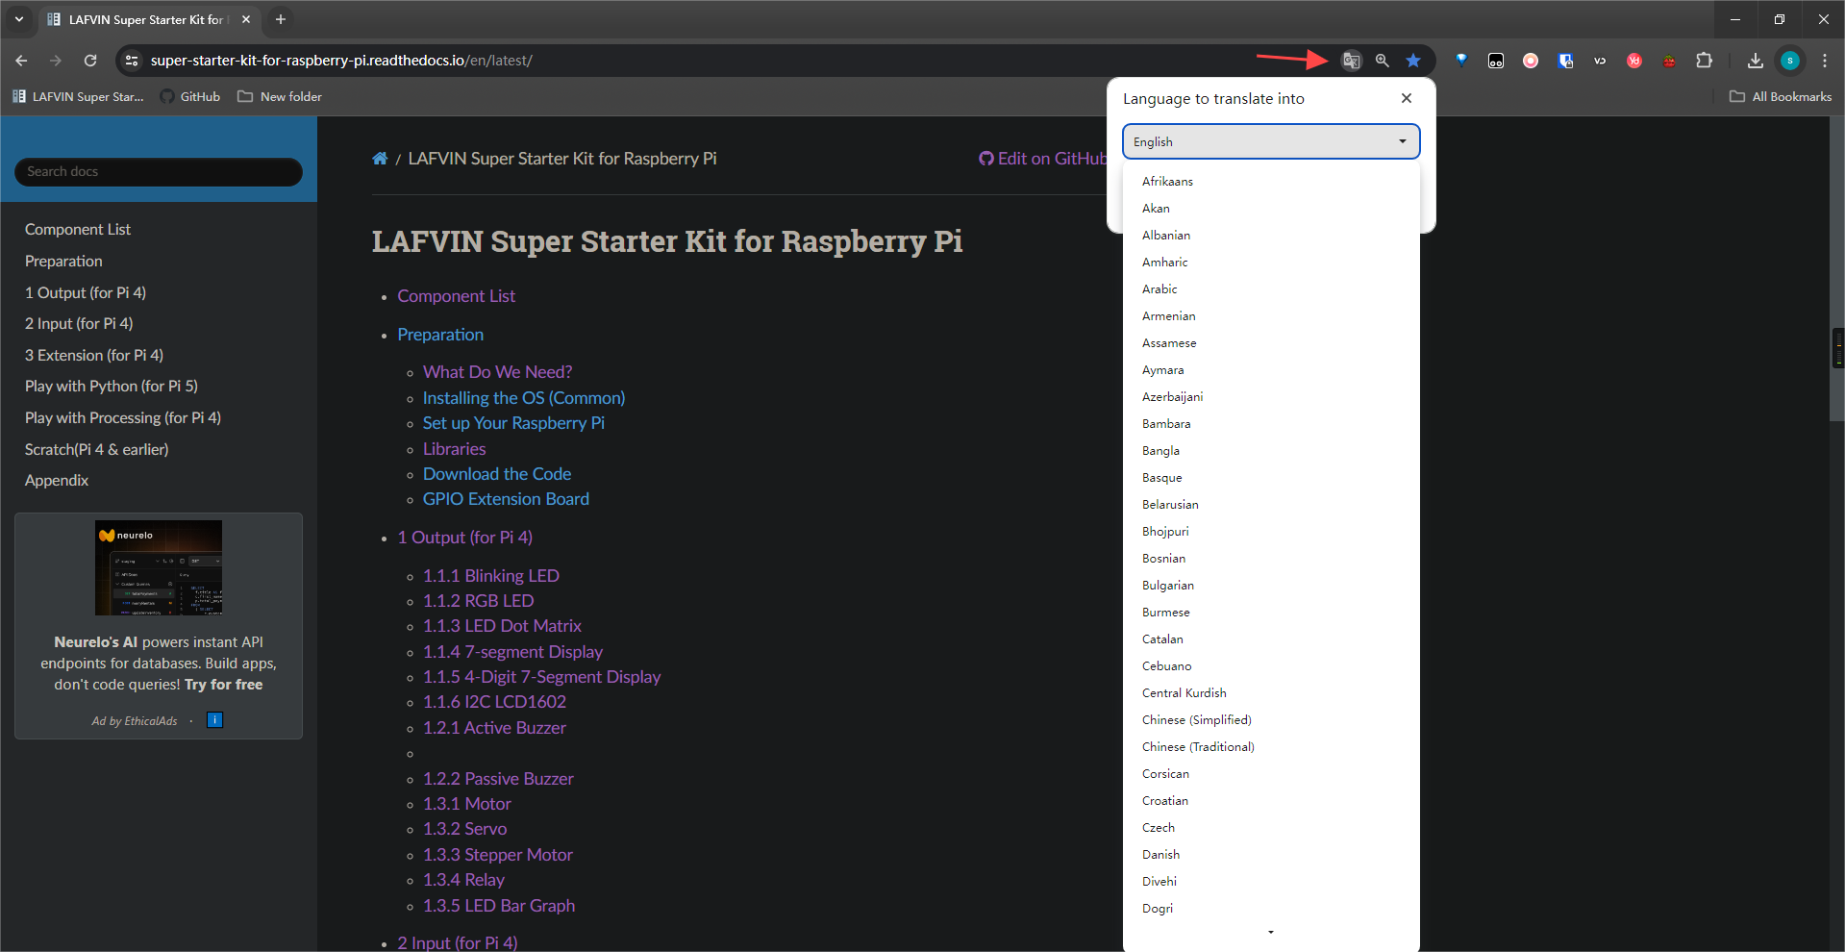The image size is (1845, 952).
Task: Pick Catalan in the language list
Action: tap(1162, 639)
